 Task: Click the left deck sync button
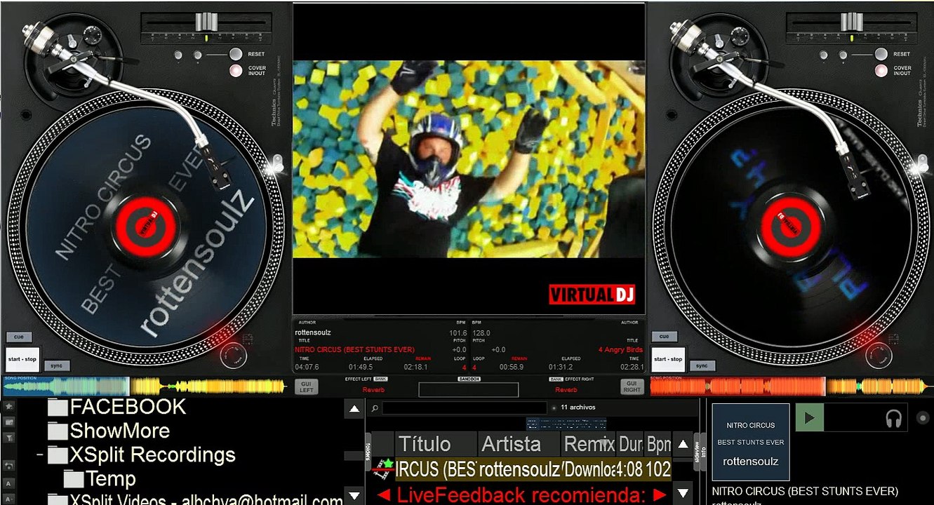coord(57,365)
